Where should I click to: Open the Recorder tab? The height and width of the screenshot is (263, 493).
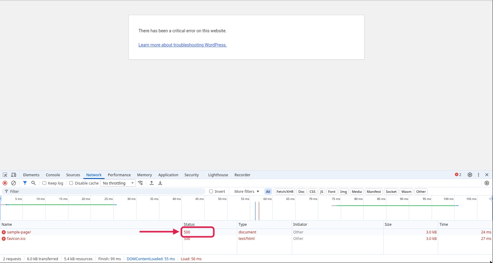(242, 175)
